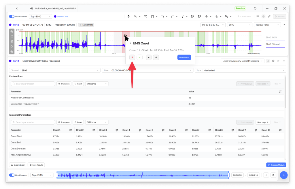Open the top Top - EMG dropdown
295x189 pixels.
point(40,16)
